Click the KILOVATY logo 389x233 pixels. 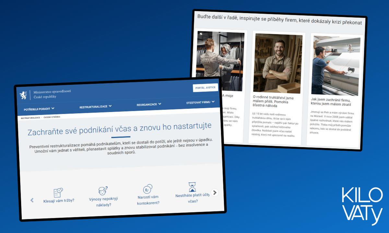362,205
